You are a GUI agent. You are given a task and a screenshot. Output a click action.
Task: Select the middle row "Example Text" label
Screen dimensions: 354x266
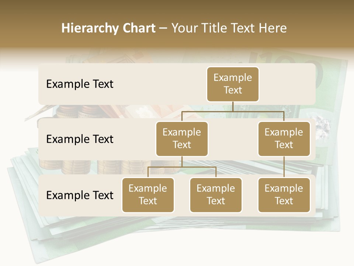(79, 139)
